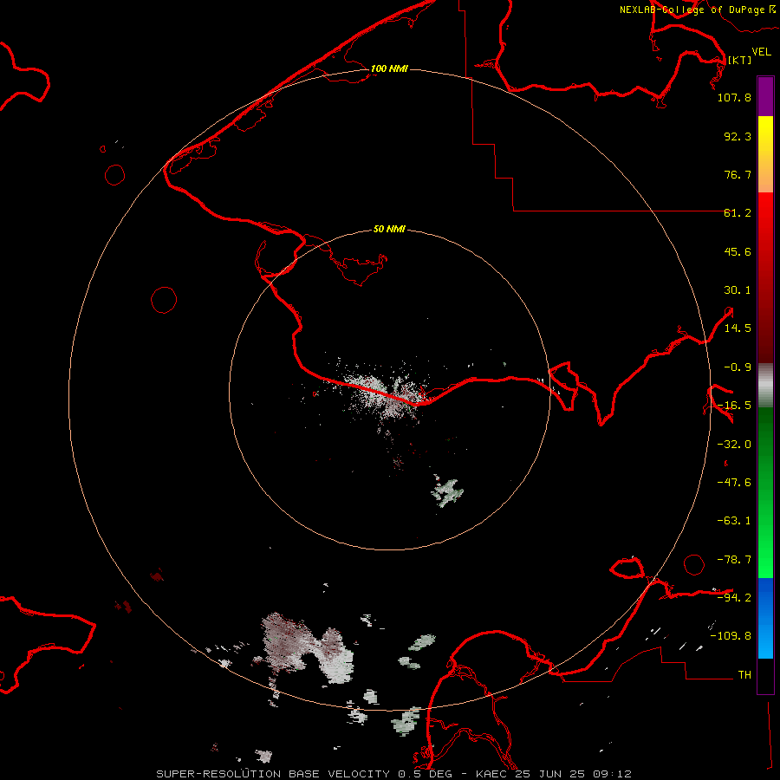This screenshot has height=780, width=780.
Task: Click the large velocity echo near the 100 NMI ring
Action: click(x=309, y=647)
